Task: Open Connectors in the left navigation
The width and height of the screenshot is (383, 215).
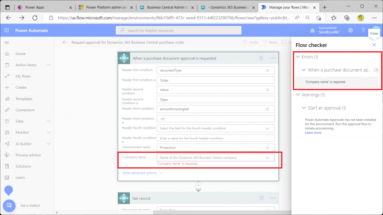Action: (25, 110)
